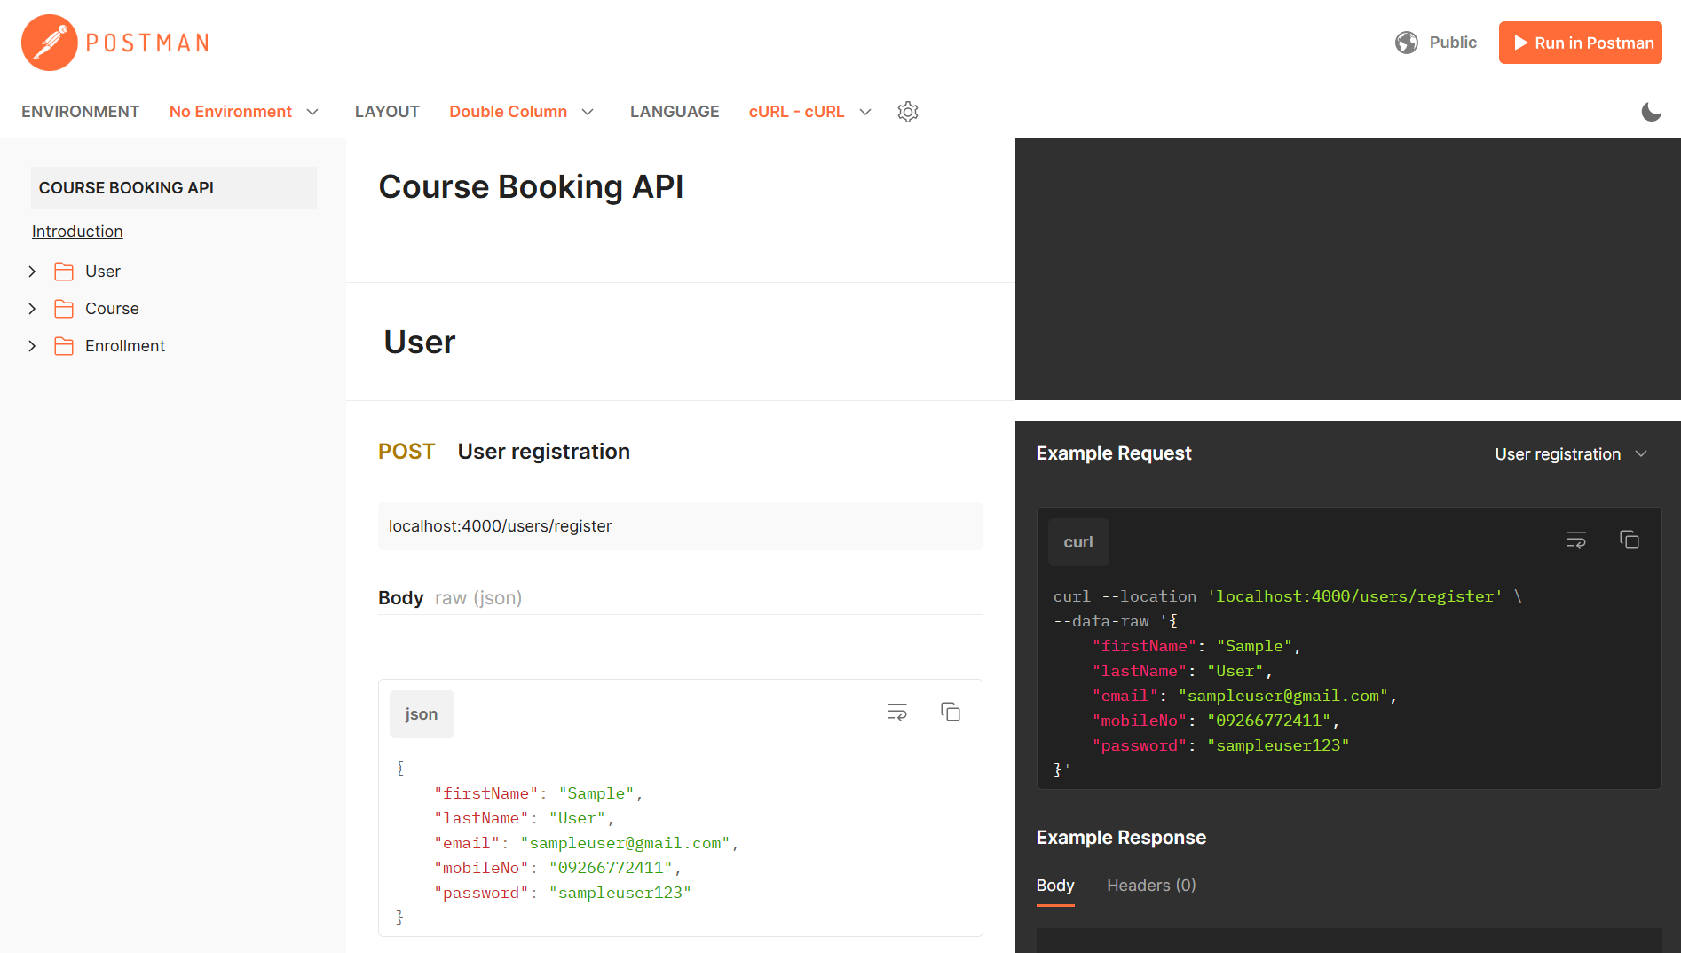This screenshot has width=1681, height=953.
Task: Open the documentation settings gear
Action: point(907,112)
